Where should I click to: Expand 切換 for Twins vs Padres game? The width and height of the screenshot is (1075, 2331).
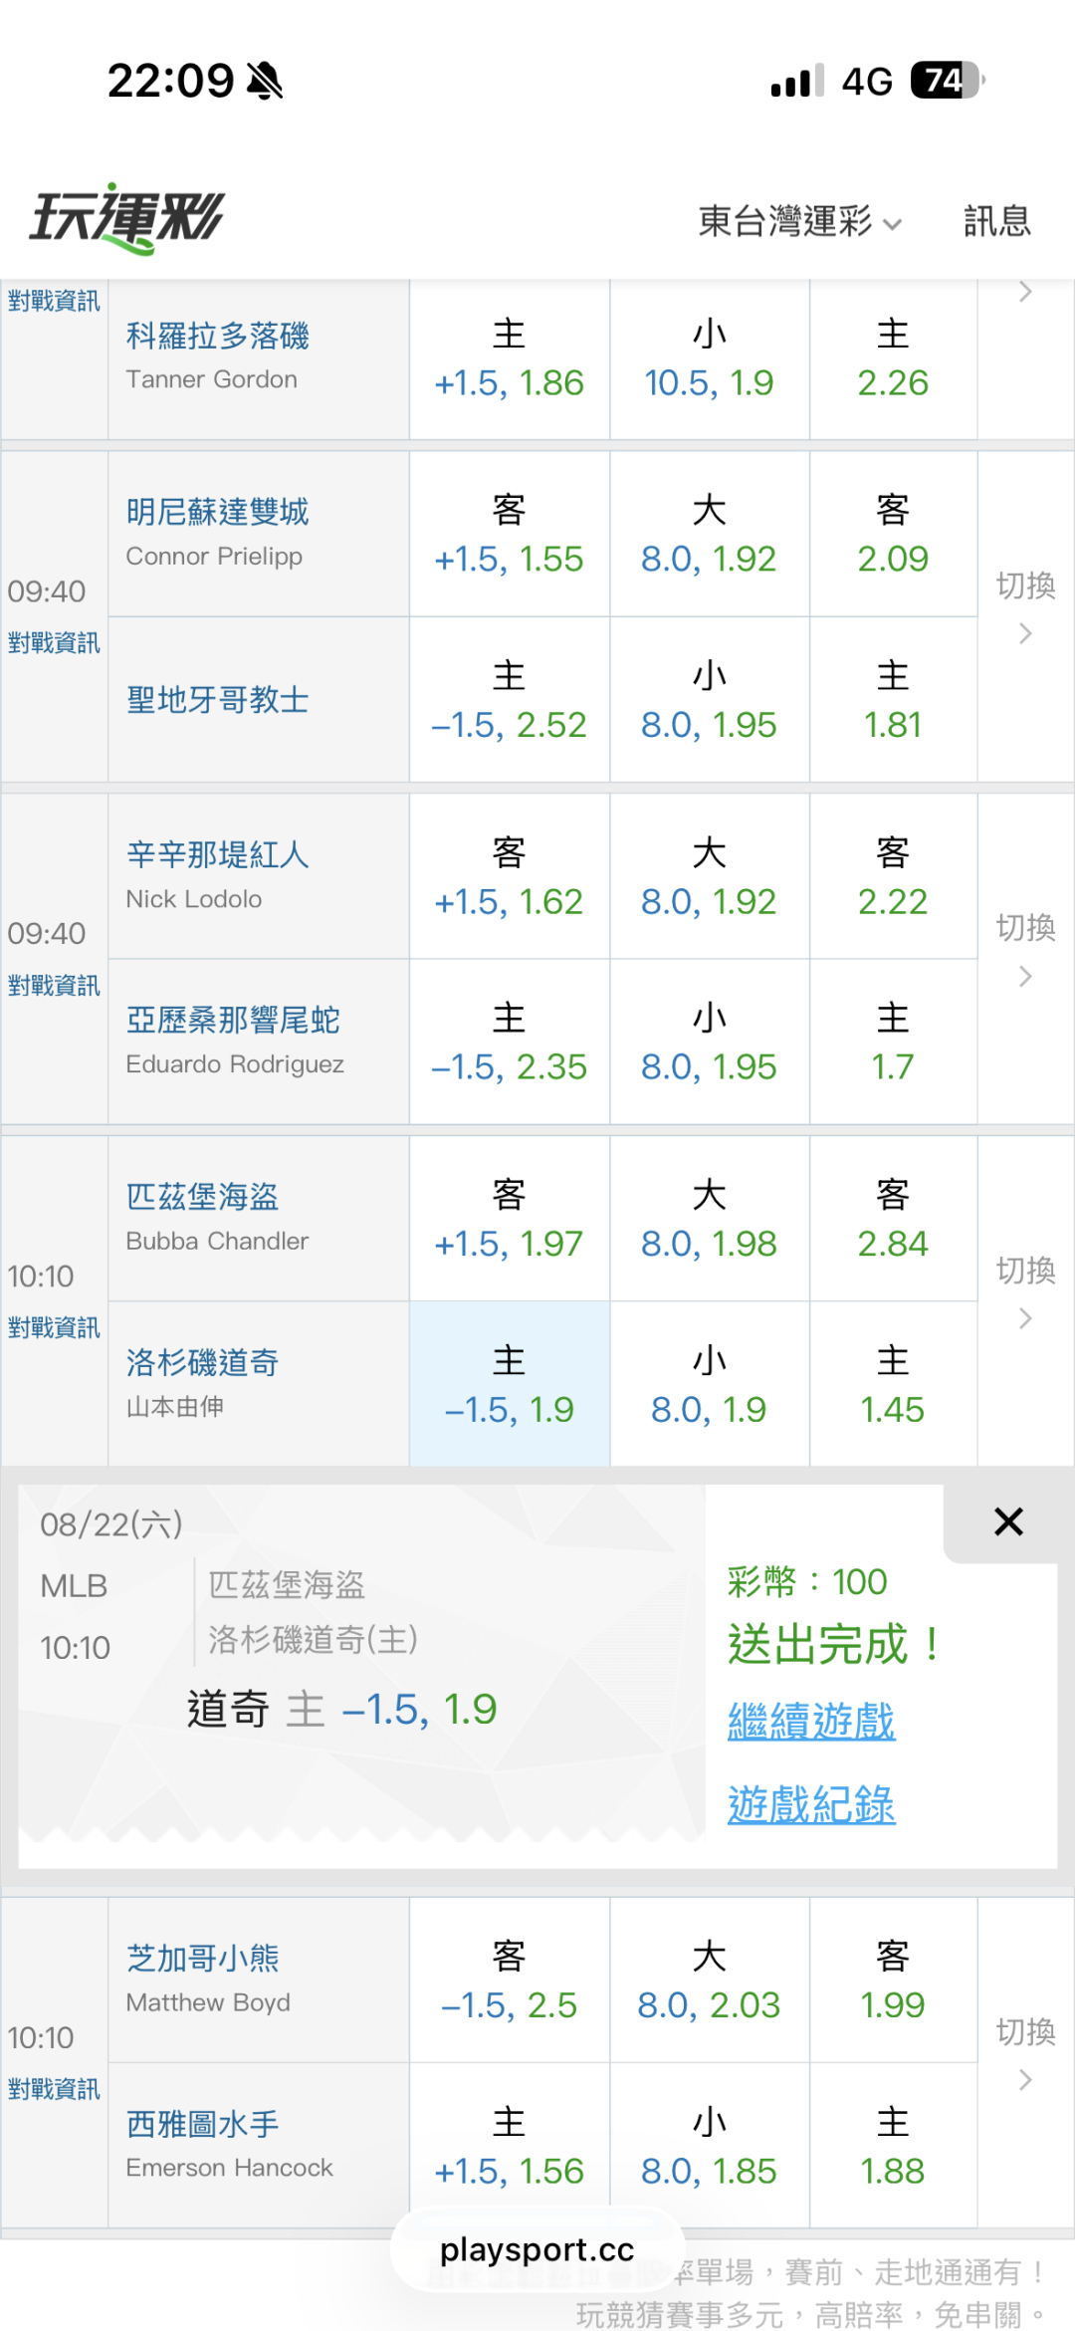(x=1025, y=606)
